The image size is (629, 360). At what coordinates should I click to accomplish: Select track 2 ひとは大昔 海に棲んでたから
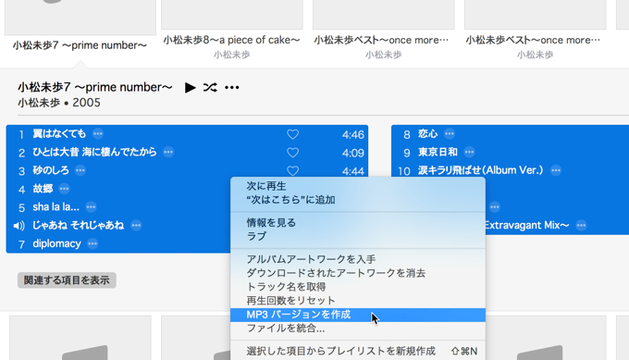187,153
